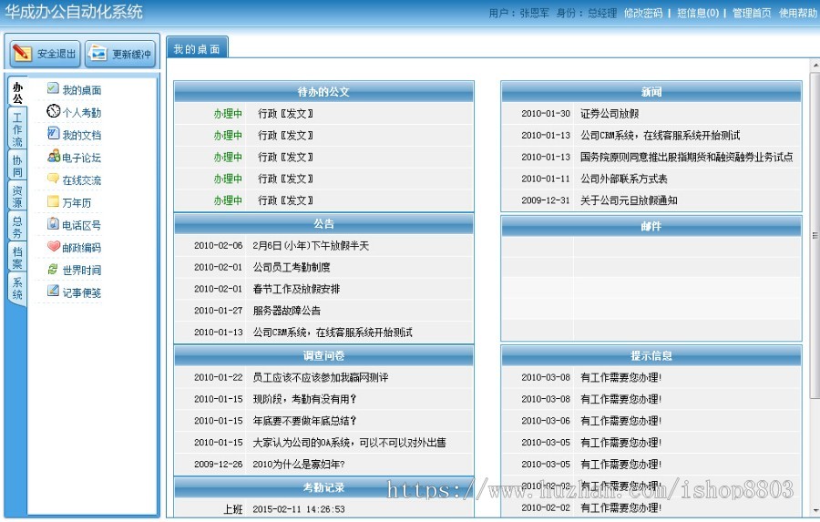Open news item 证券公司放假
Image resolution: width=820 pixels, height=522 pixels.
tap(610, 114)
